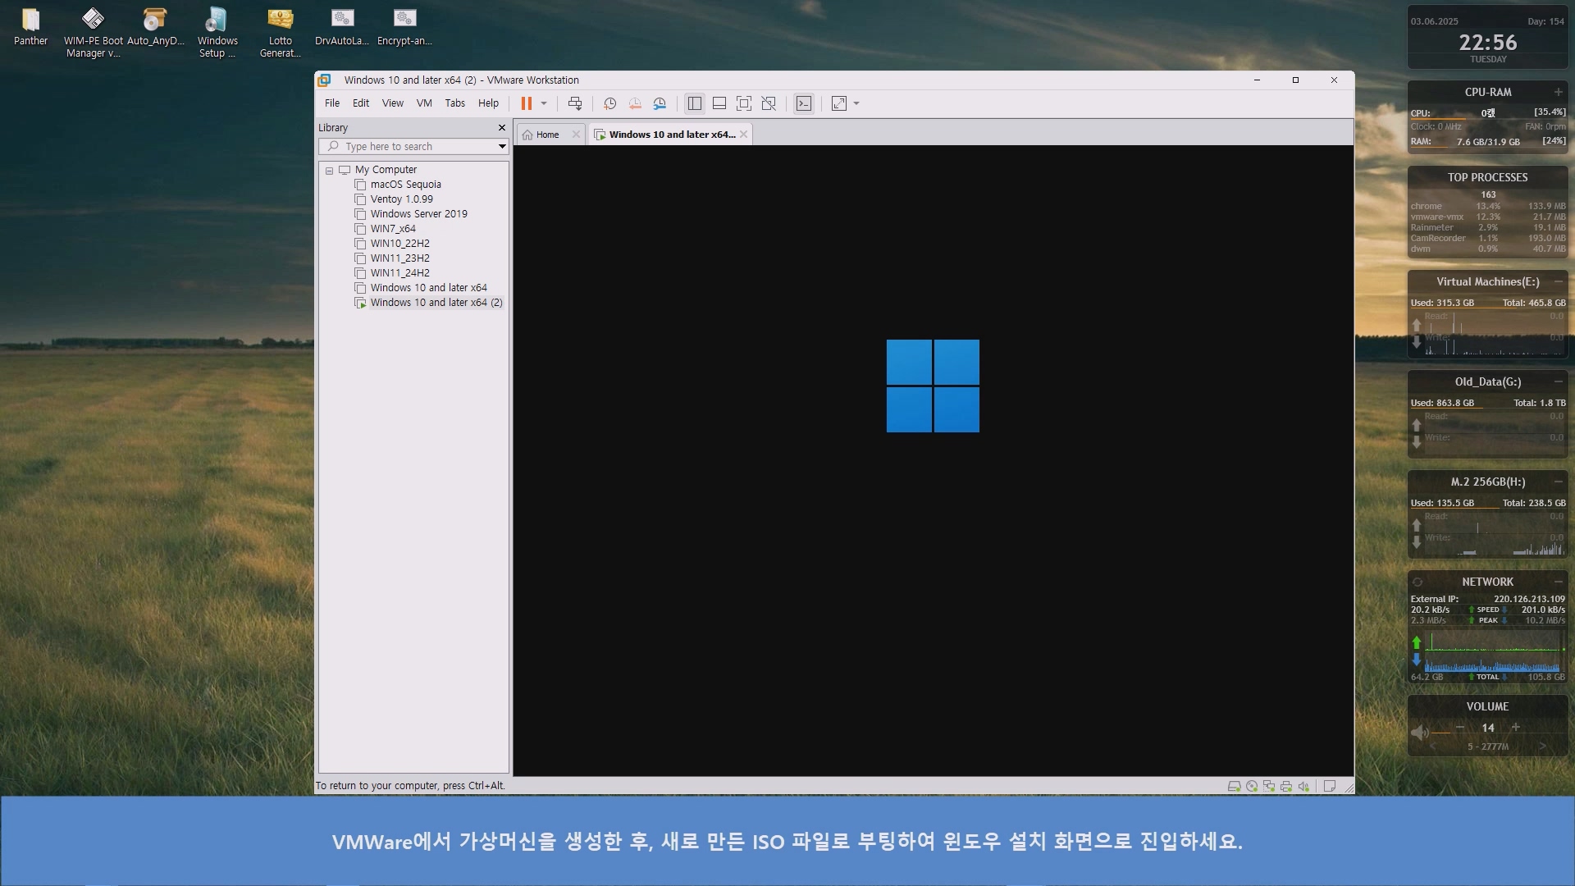Select the WIN11_24H2 virtual machine
This screenshot has height=886, width=1575.
399,273
